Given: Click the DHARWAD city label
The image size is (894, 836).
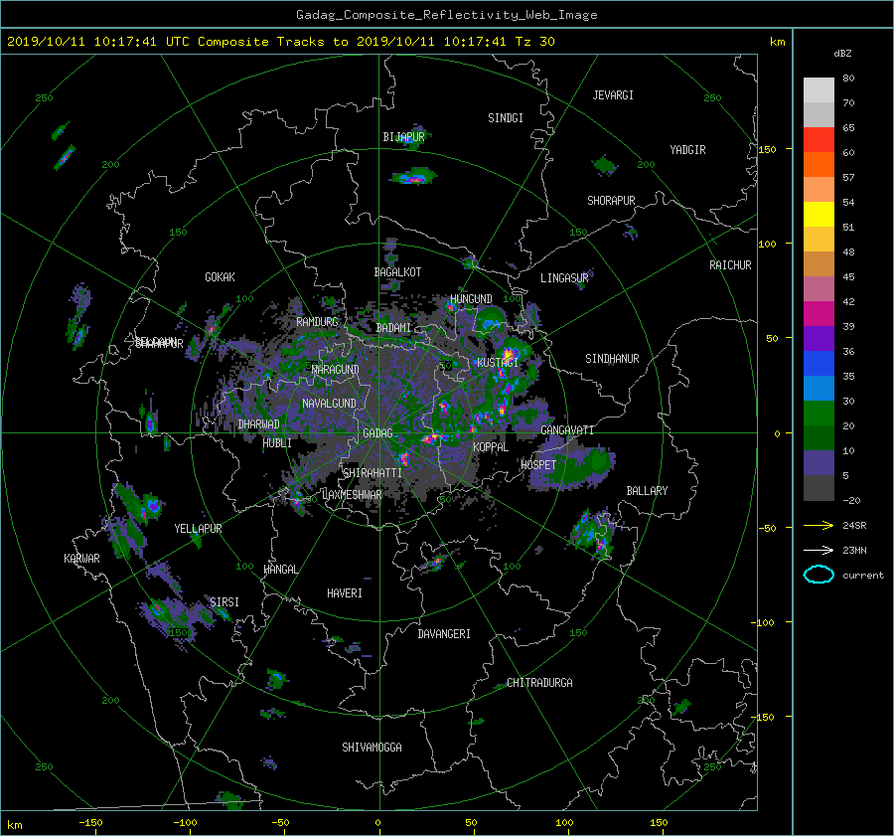Looking at the screenshot, I should pyautogui.click(x=258, y=424).
